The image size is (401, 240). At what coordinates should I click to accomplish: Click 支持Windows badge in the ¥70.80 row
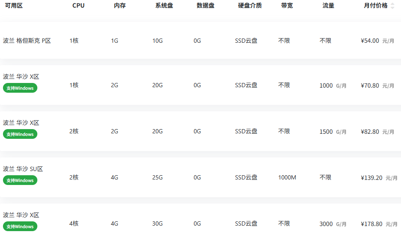pos(20,88)
